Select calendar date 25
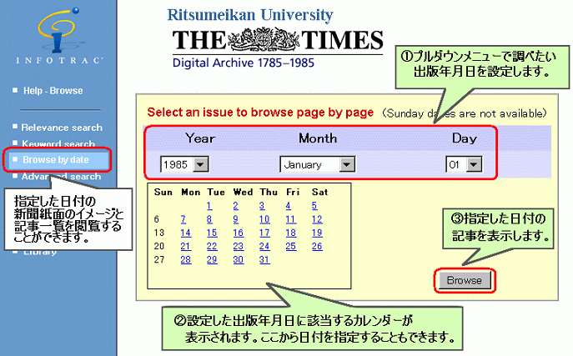The height and width of the screenshot is (356, 573). [291, 246]
